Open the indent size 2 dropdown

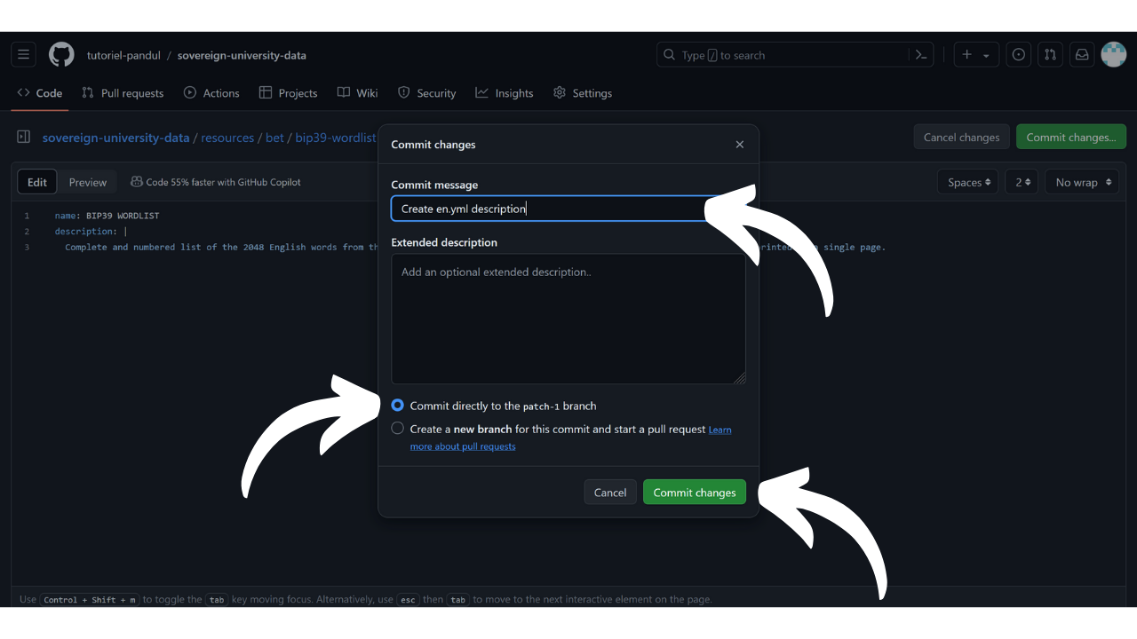pyautogui.click(x=1023, y=183)
